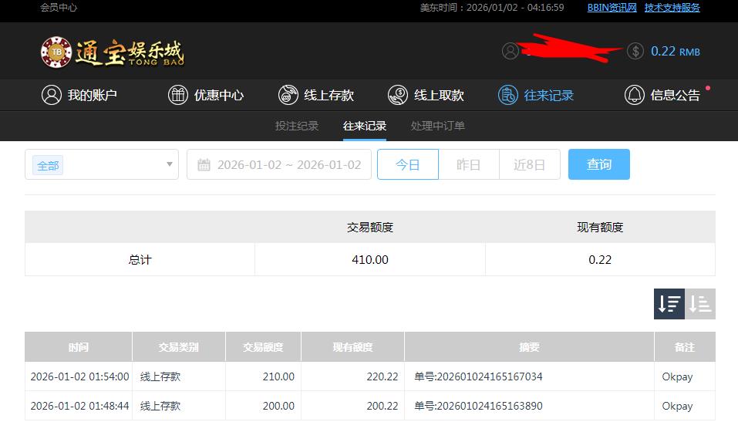Click the 220.22 balance cell

(382, 376)
